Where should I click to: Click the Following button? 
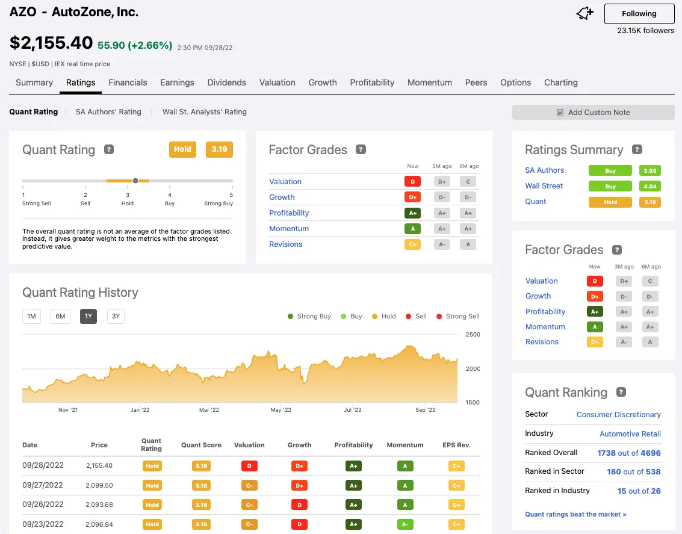(639, 13)
